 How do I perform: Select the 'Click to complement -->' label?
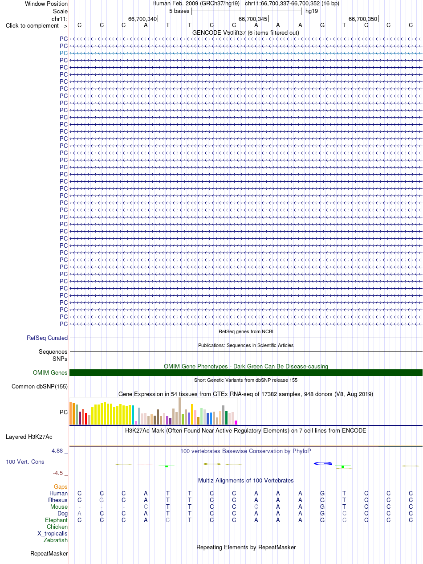pyautogui.click(x=37, y=25)
